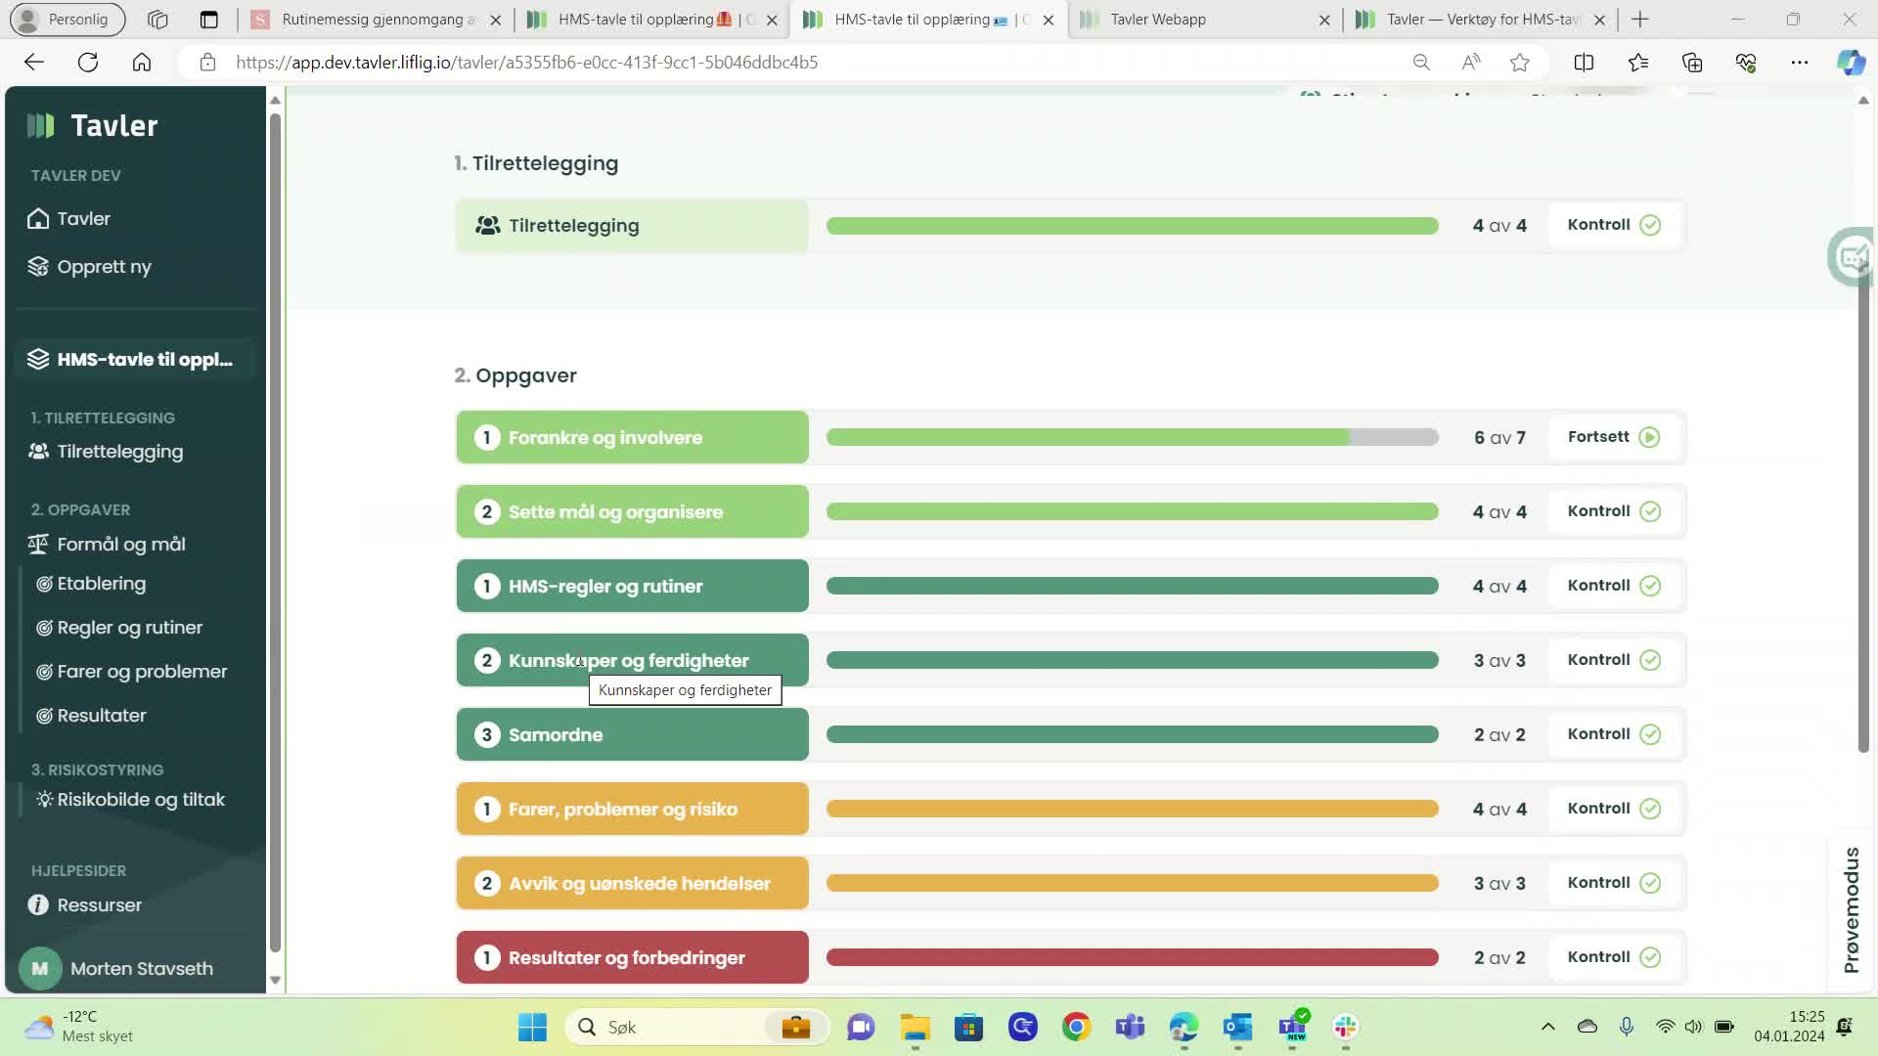Click the Formål og mål scales icon

[x=38, y=544]
